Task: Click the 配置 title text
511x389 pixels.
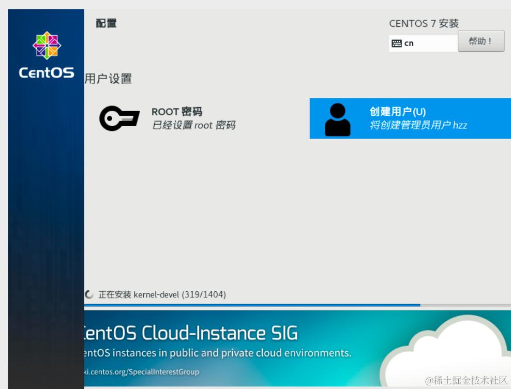Action: coord(106,23)
